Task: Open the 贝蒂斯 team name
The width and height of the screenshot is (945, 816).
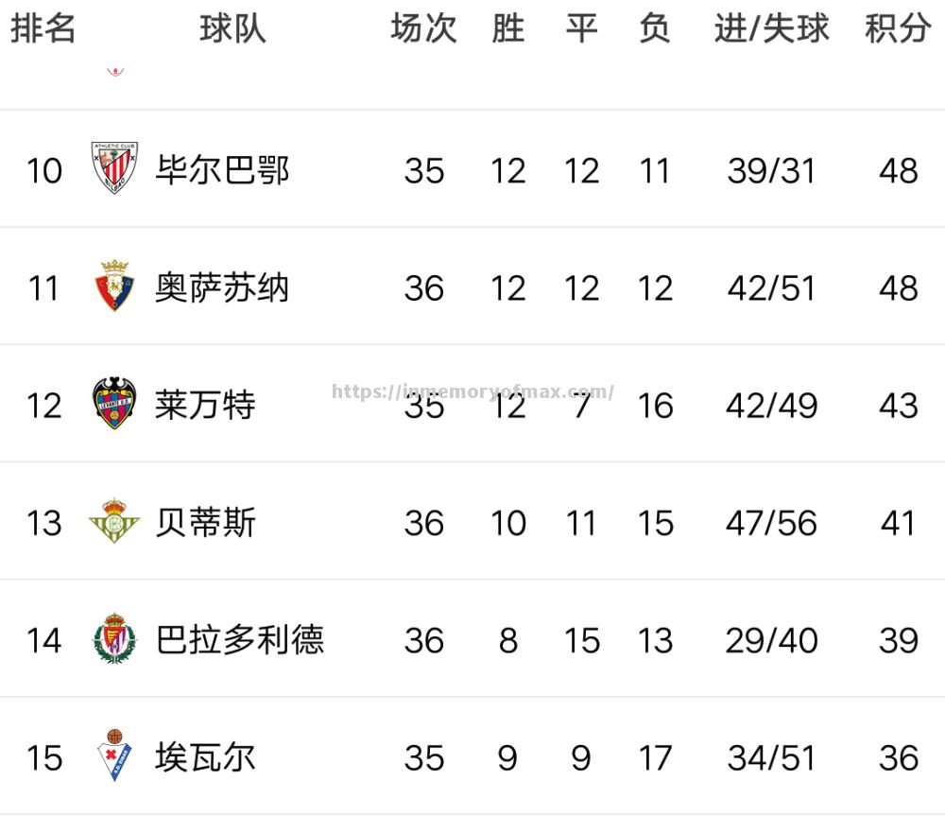Action: pos(205,522)
